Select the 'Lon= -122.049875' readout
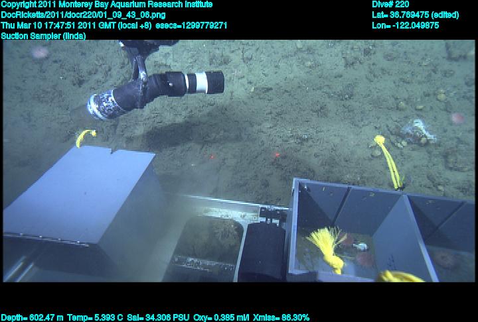 coord(405,25)
